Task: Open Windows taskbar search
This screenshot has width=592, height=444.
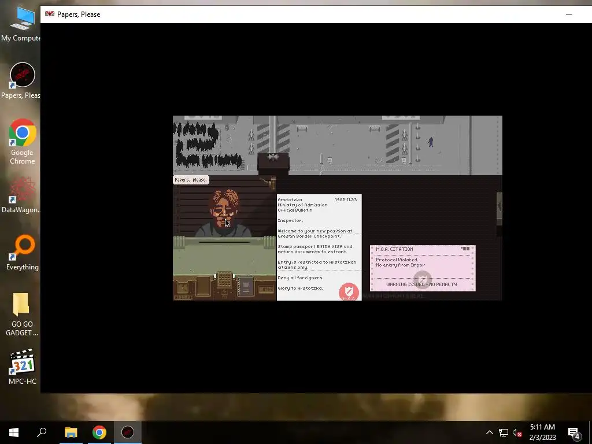Action: click(42, 432)
